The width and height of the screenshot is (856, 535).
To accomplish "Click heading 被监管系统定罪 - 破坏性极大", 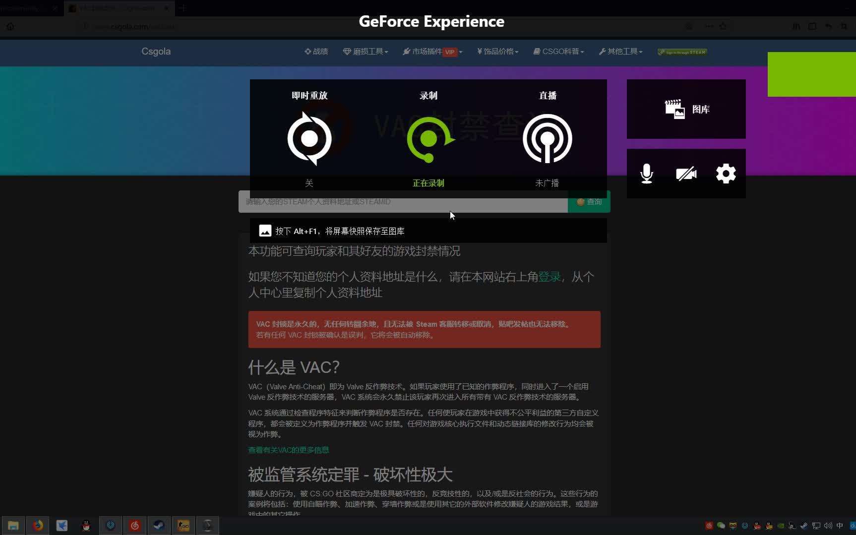I will (x=350, y=475).
